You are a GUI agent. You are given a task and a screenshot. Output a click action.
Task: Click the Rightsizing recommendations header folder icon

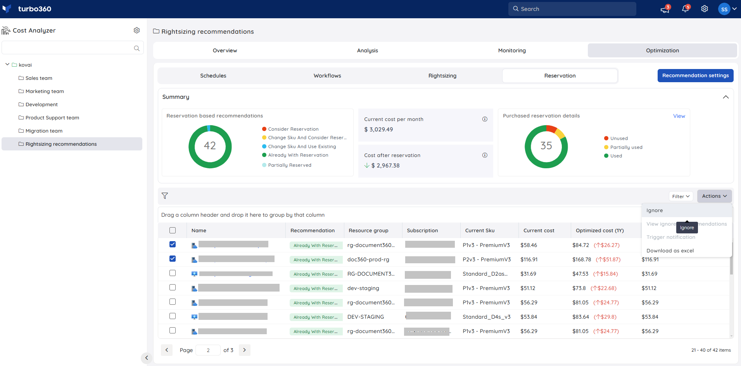point(156,31)
